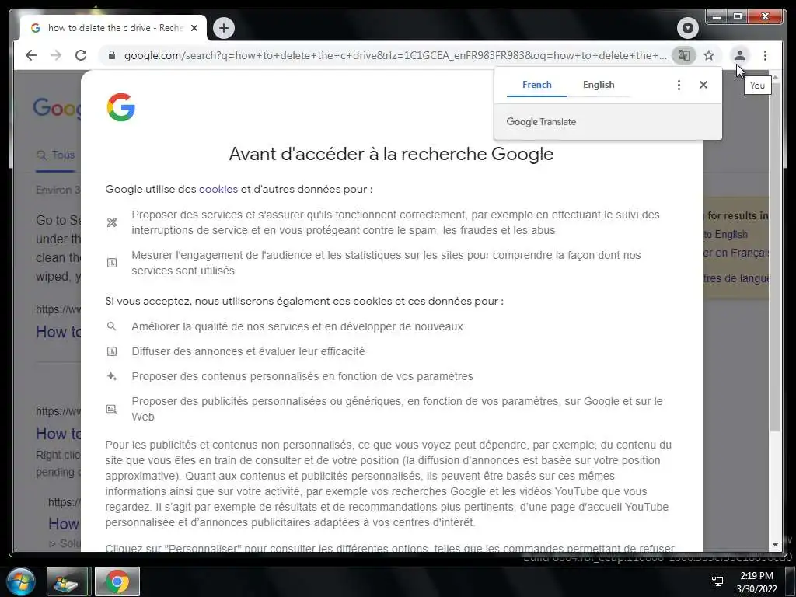The image size is (796, 597).
Task: Click the Chrome icon in the taskbar
Action: (x=117, y=581)
